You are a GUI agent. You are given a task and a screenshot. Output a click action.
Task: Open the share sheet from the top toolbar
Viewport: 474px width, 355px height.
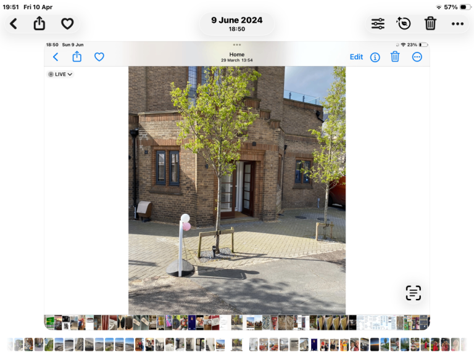(39, 23)
